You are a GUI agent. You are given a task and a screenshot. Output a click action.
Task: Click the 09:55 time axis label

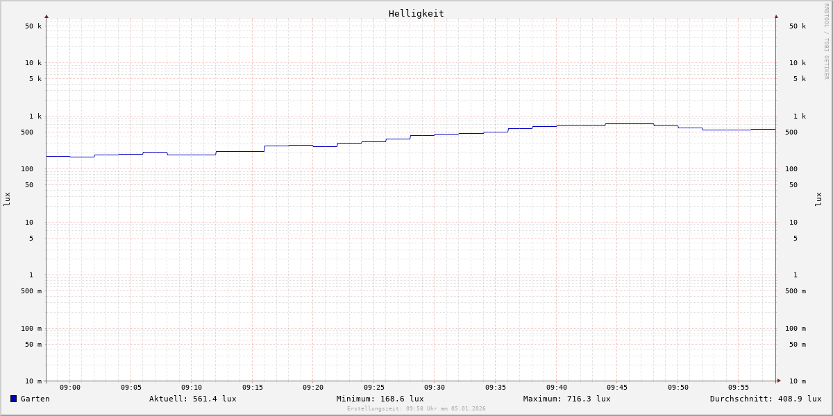[739, 388]
